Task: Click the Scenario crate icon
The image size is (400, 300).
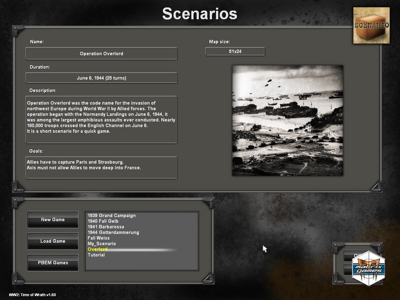Action: click(x=371, y=25)
